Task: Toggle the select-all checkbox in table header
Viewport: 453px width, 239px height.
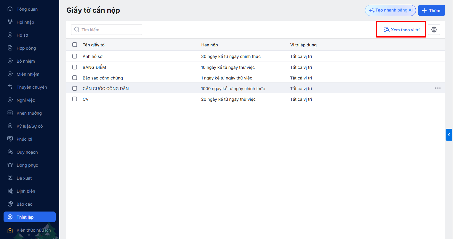Action: (75, 45)
